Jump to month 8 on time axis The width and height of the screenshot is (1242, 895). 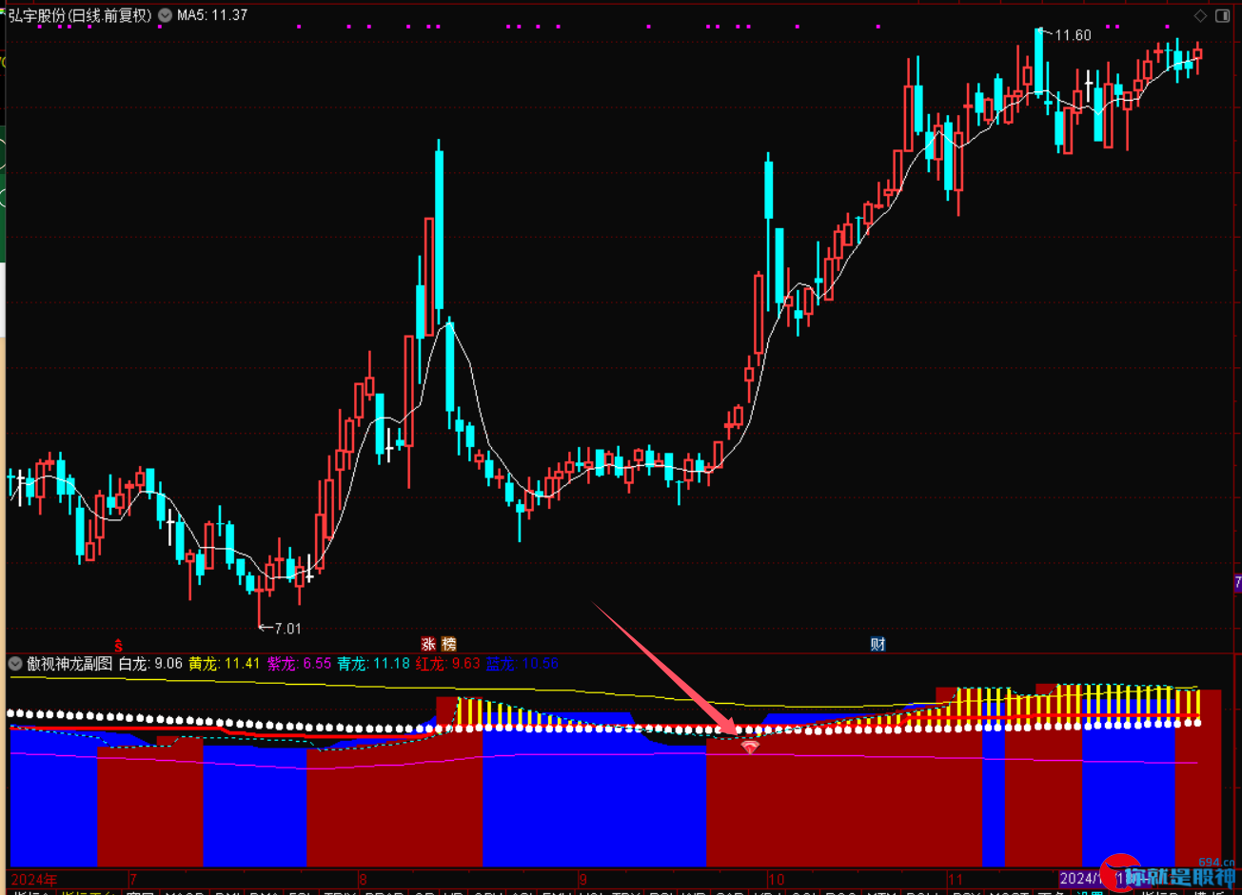tap(362, 878)
